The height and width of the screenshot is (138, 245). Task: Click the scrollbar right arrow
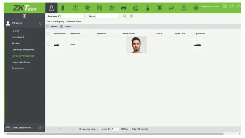(x=239, y=134)
